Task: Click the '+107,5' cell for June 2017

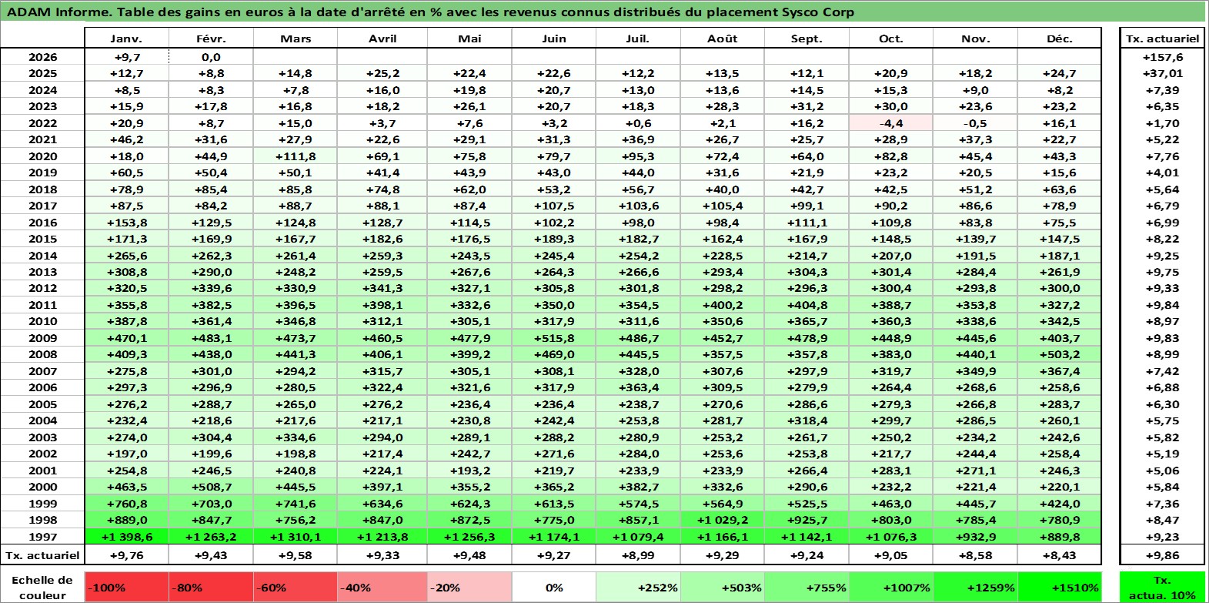Action: pyautogui.click(x=554, y=206)
